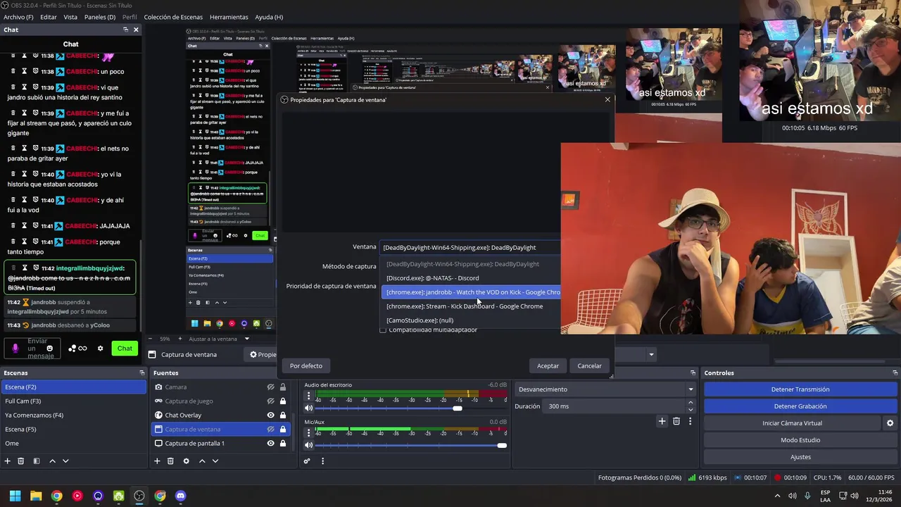Open the Vista menu

[70, 17]
